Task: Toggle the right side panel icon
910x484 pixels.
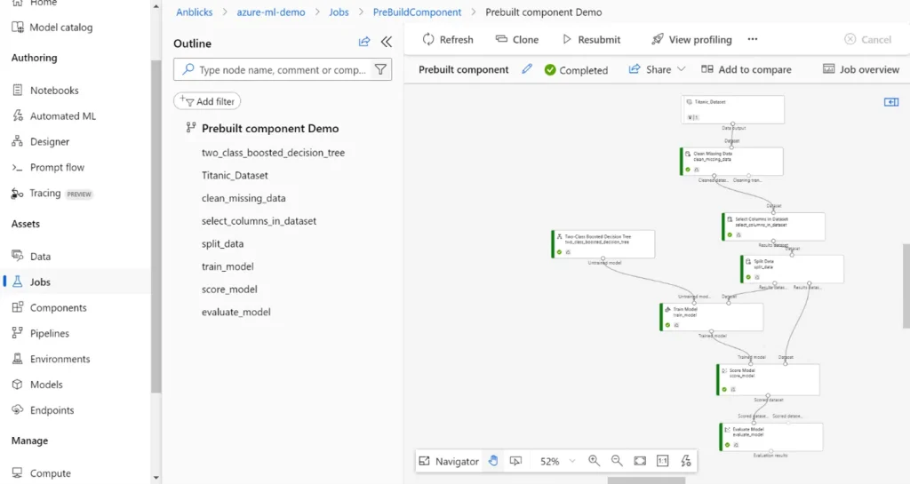Action: tap(891, 102)
